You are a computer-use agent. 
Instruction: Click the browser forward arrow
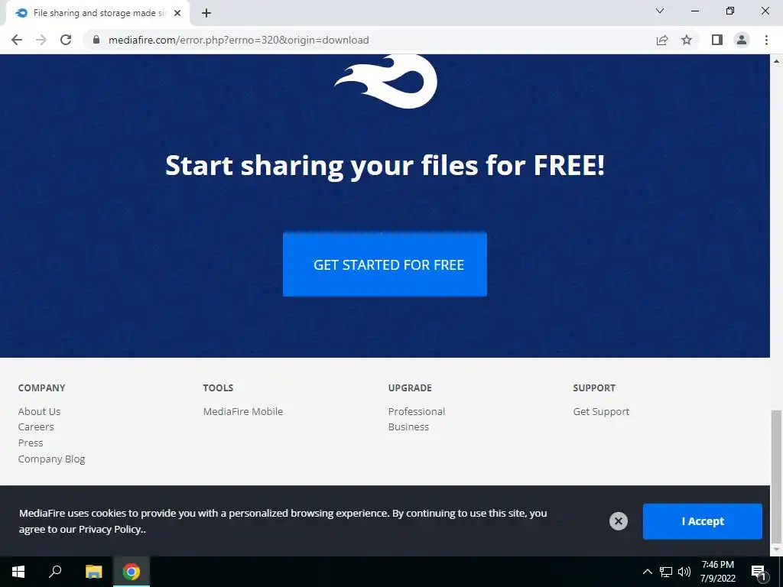[41, 40]
